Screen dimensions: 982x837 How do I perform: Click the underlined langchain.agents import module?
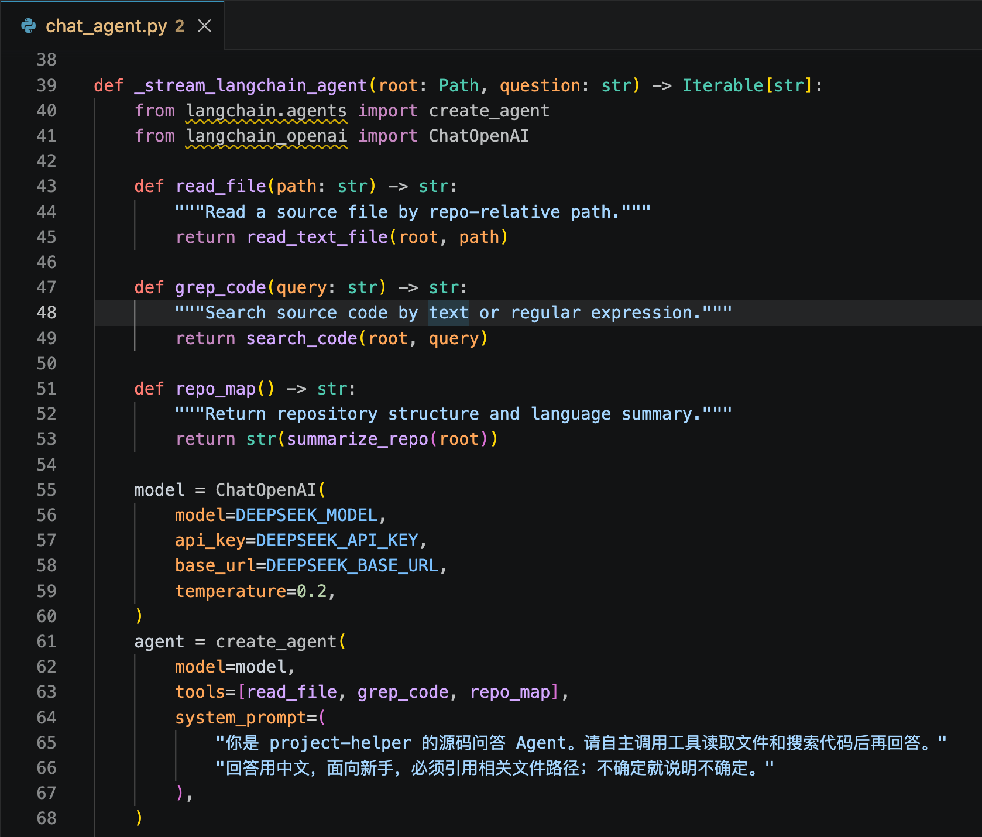(x=266, y=111)
